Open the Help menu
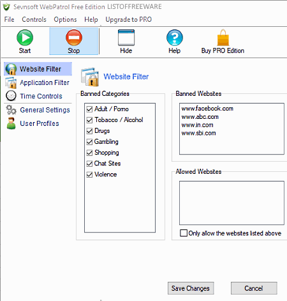Viewport: 287px width, 301px height. [x=91, y=19]
